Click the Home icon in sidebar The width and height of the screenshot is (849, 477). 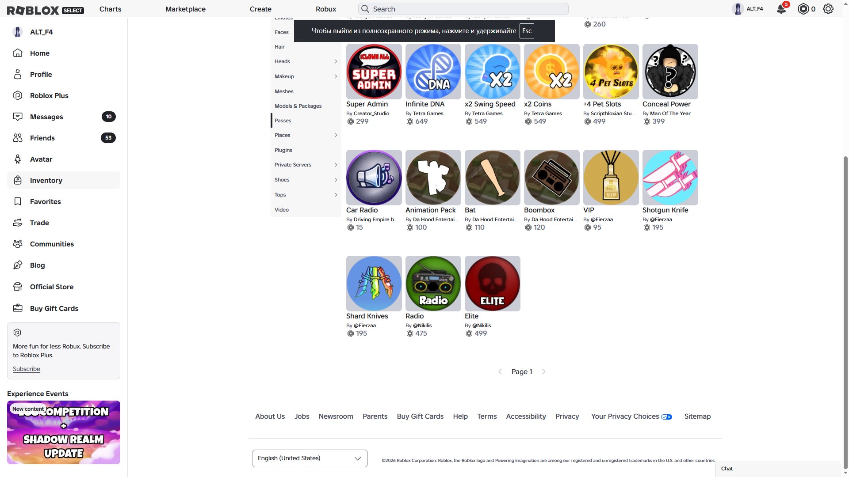[x=18, y=53]
